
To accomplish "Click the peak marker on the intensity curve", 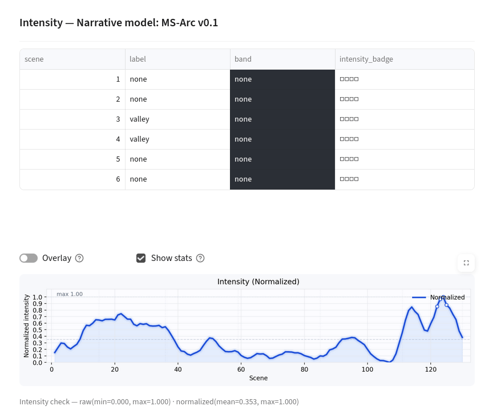I will tap(443, 297).
